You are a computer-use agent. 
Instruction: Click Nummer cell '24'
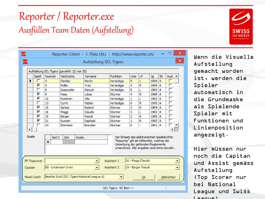click(52, 125)
